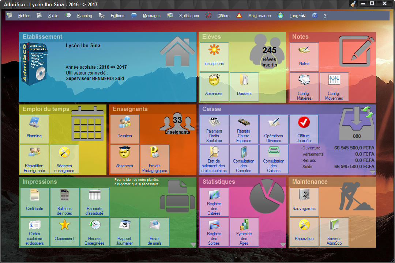Expand the Statistiques panel arrow
The width and height of the screenshot is (395, 263).
tap(283, 245)
